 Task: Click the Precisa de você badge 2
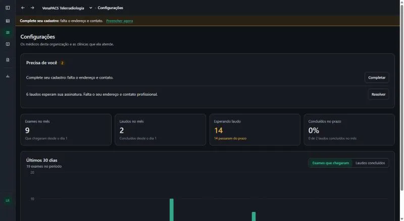click(62, 63)
